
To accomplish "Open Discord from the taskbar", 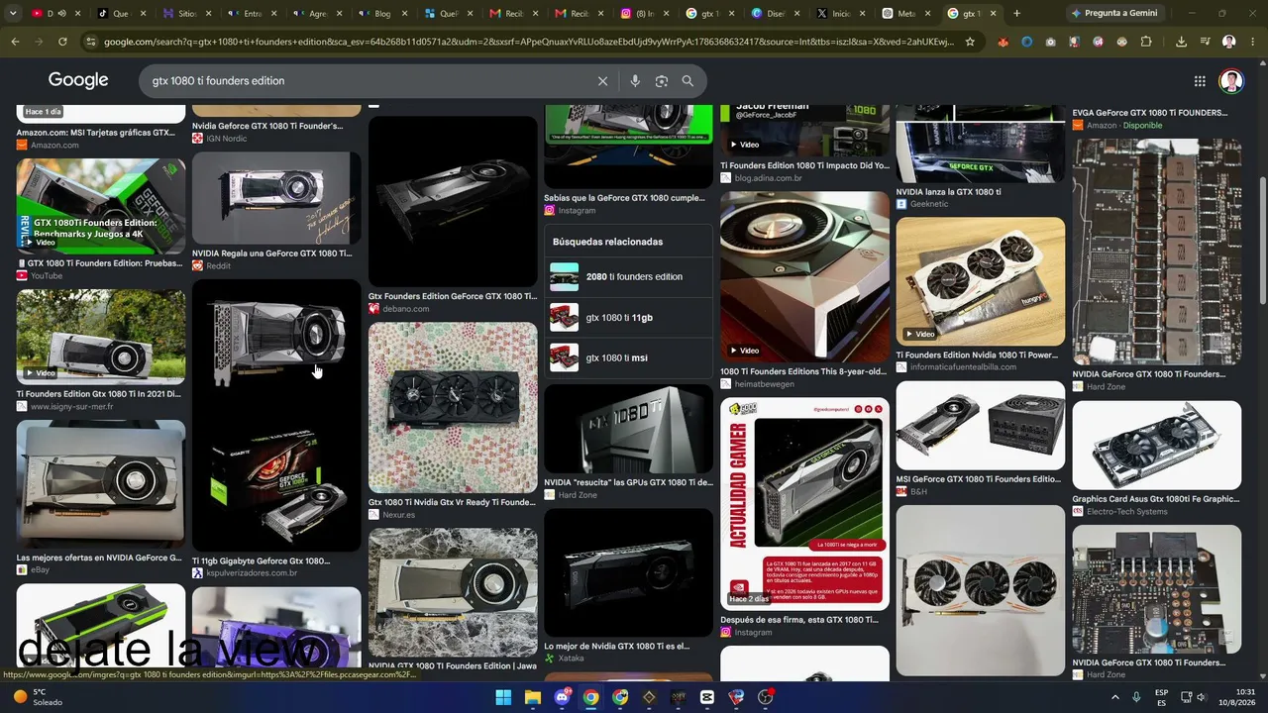I will point(562,697).
